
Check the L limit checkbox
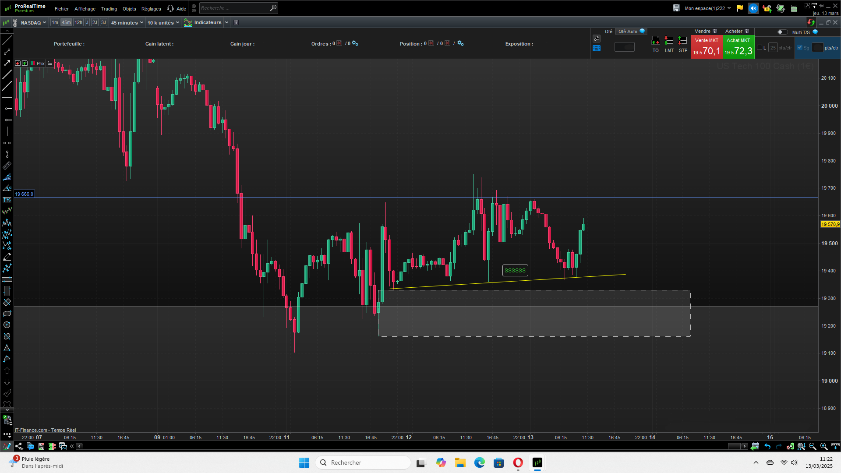[760, 48]
